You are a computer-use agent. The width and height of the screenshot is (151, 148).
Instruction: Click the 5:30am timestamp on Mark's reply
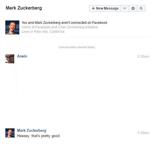click(x=143, y=133)
